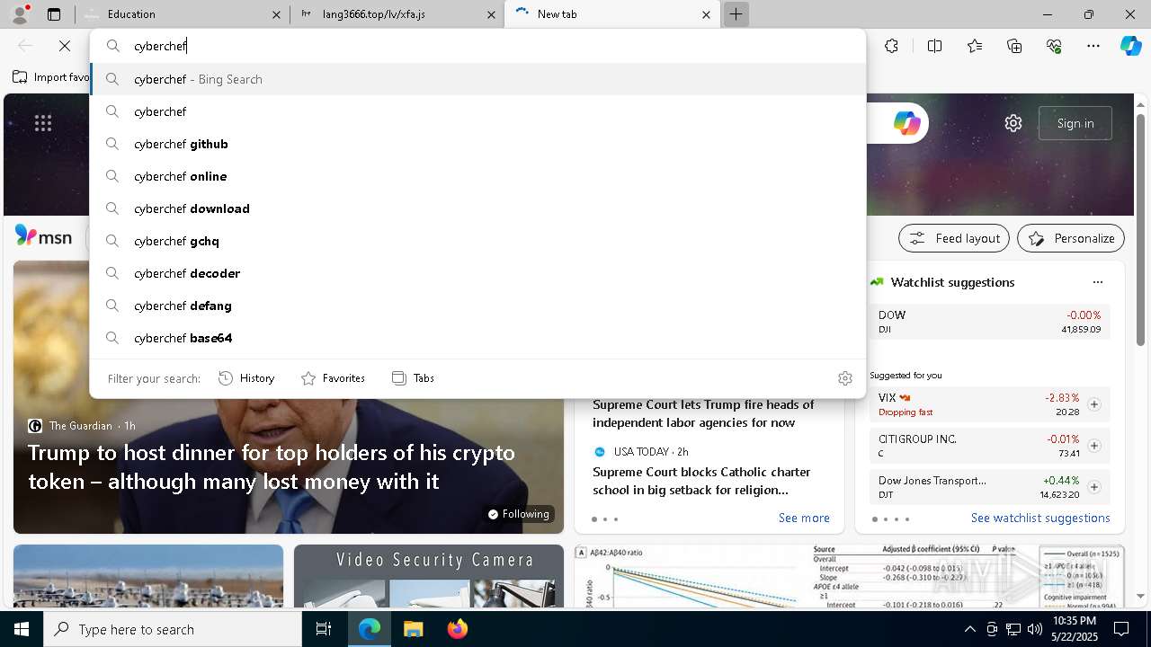Click the Windows Start button
This screenshot has height=647, width=1151.
click(22, 629)
